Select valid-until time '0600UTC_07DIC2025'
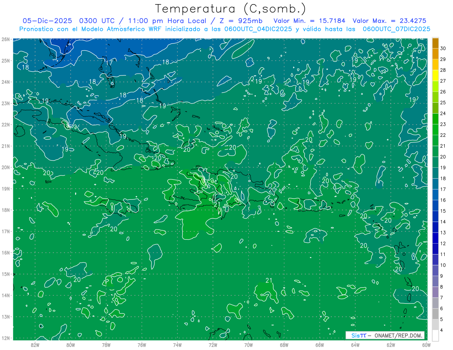Screen dimensions: 453x350 click(x=396, y=29)
